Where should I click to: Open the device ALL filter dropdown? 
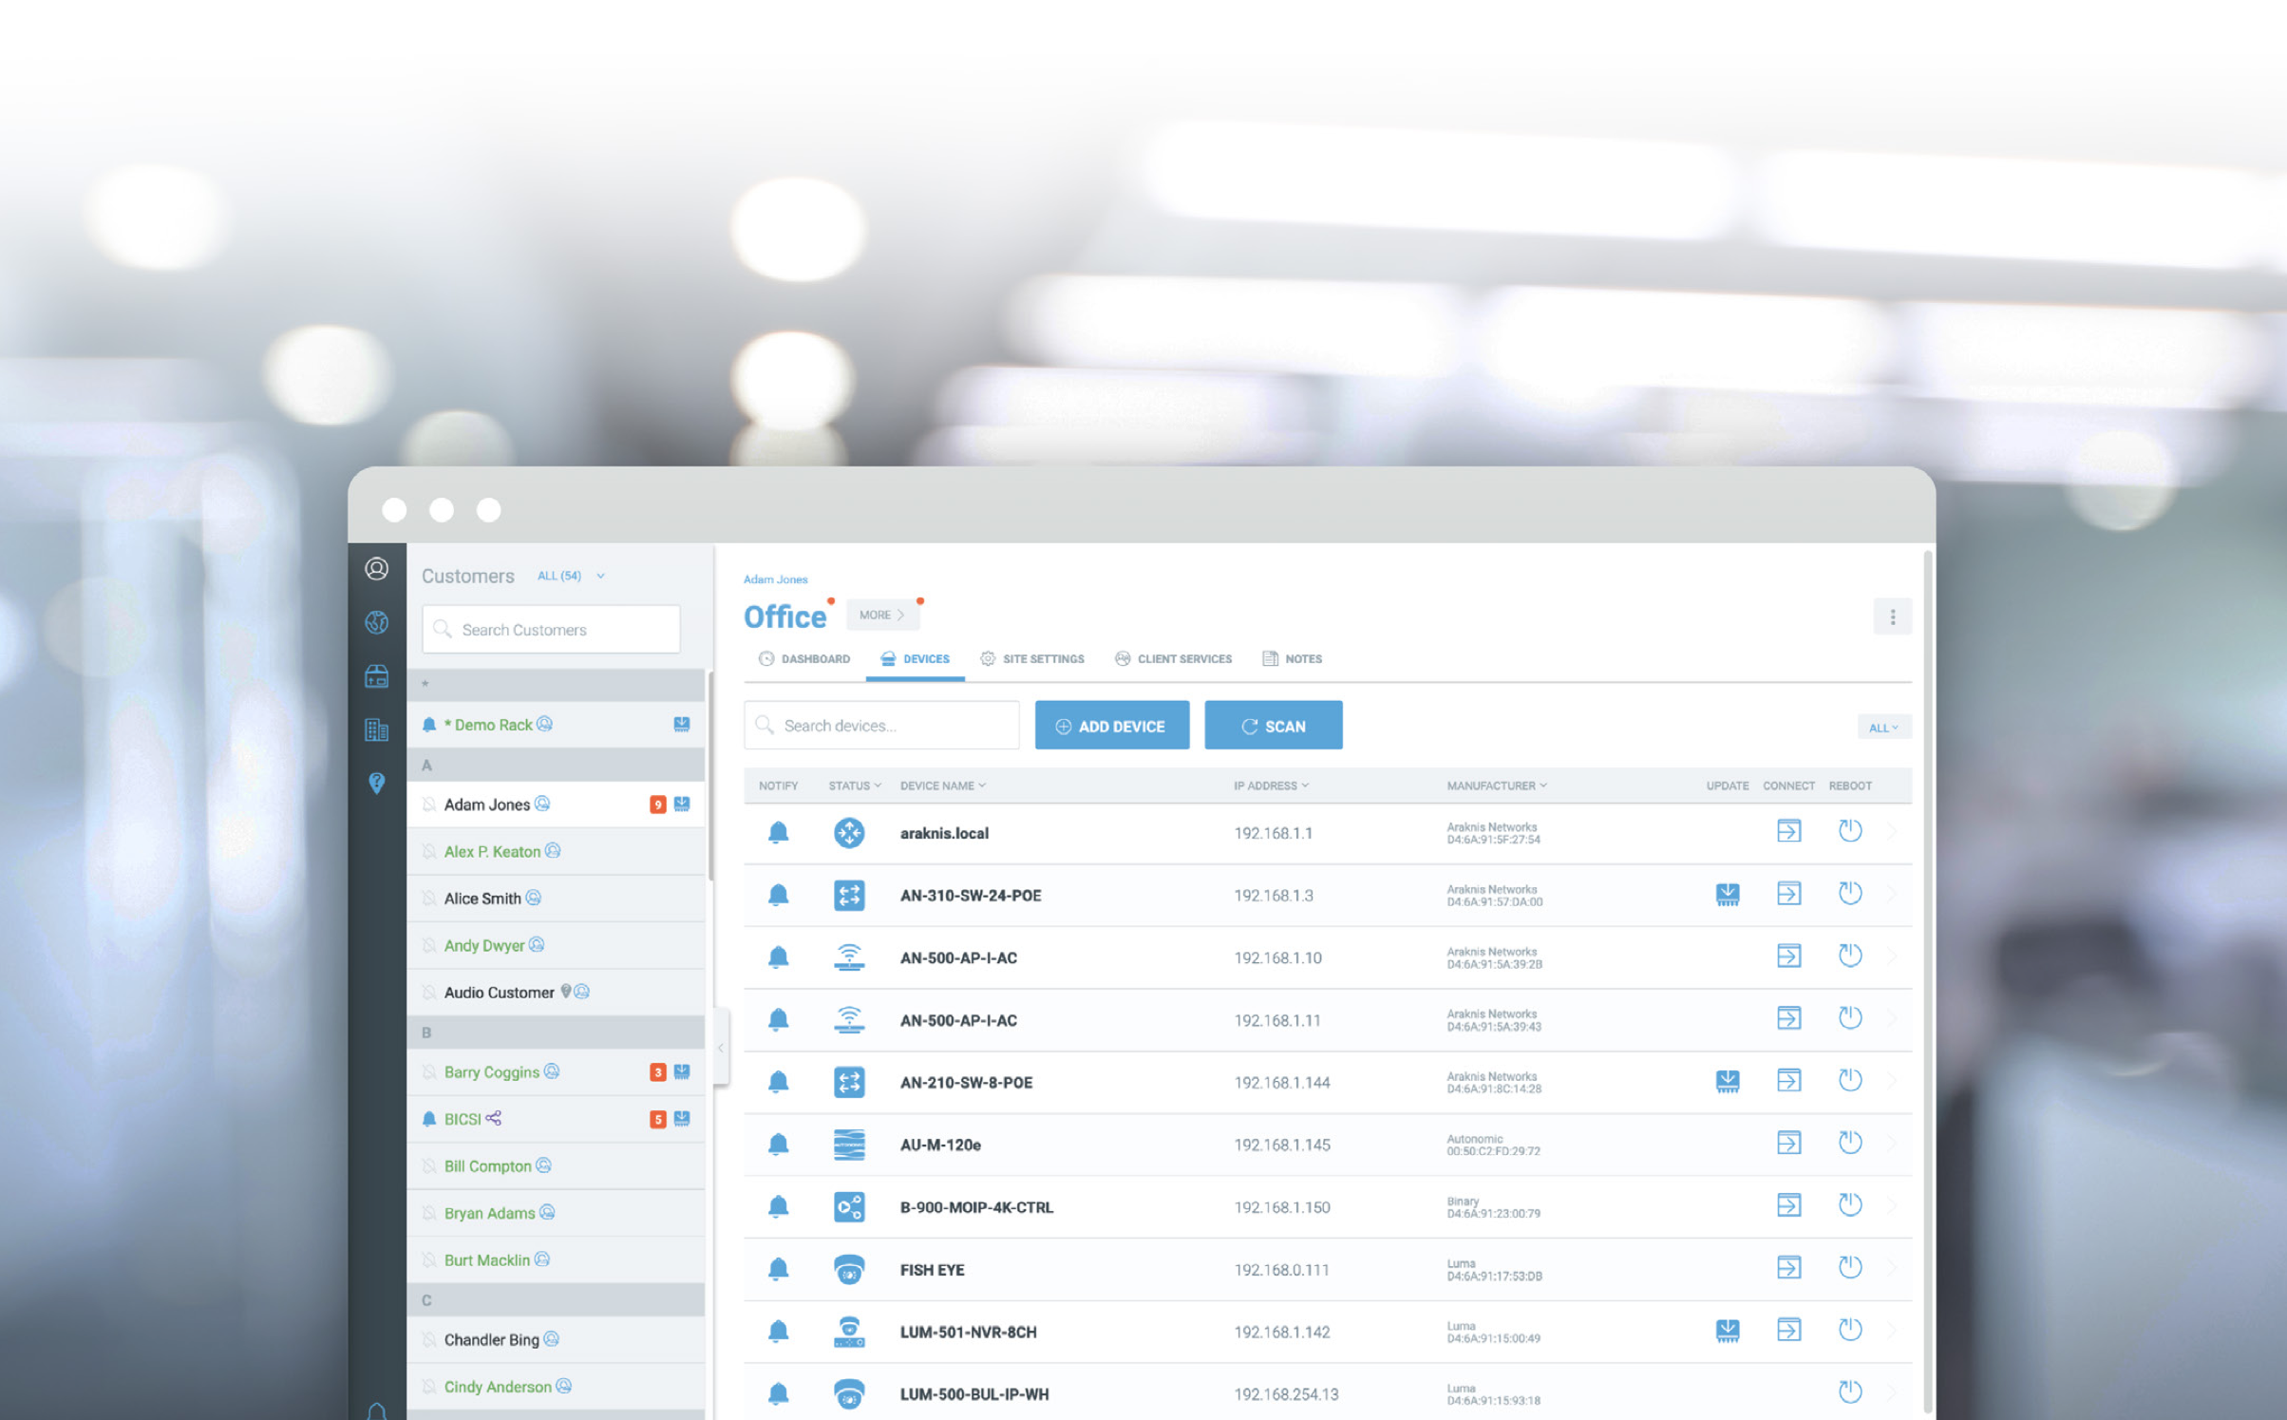(1883, 728)
